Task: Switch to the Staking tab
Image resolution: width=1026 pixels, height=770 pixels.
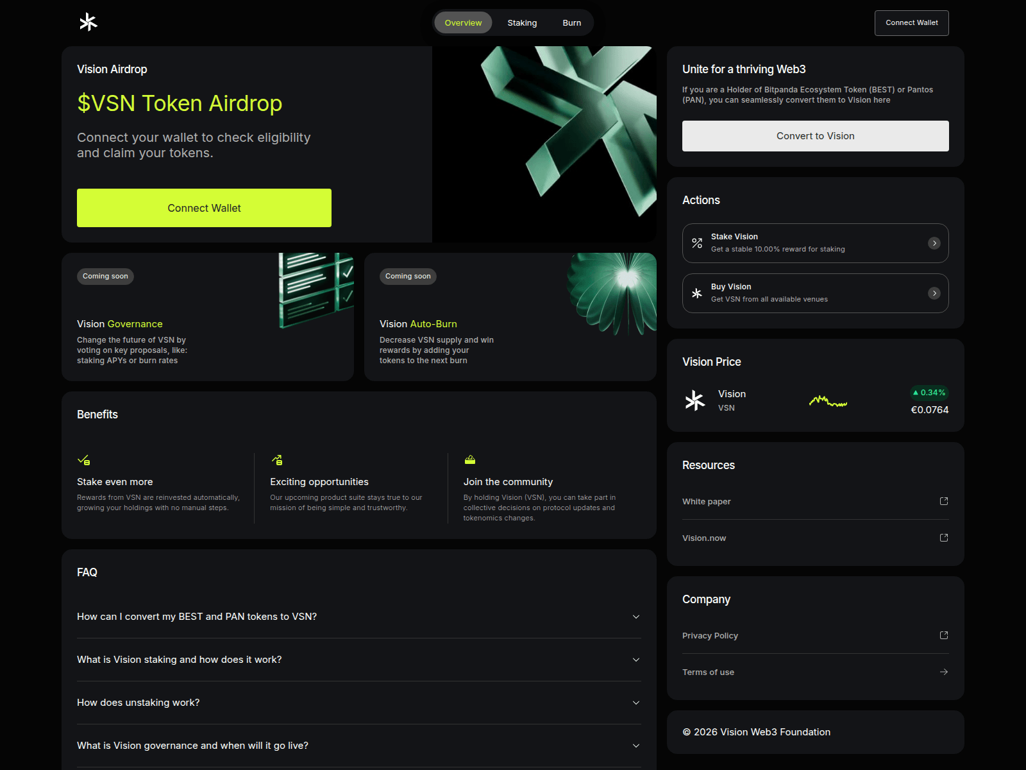Action: coord(522,22)
